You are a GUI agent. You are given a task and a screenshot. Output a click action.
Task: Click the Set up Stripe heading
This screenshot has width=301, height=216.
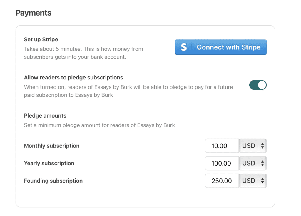pyautogui.click(x=41, y=39)
